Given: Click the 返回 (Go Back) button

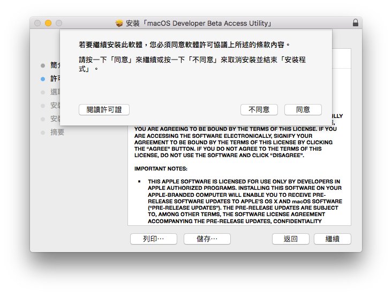Looking at the screenshot, I should point(290,239).
